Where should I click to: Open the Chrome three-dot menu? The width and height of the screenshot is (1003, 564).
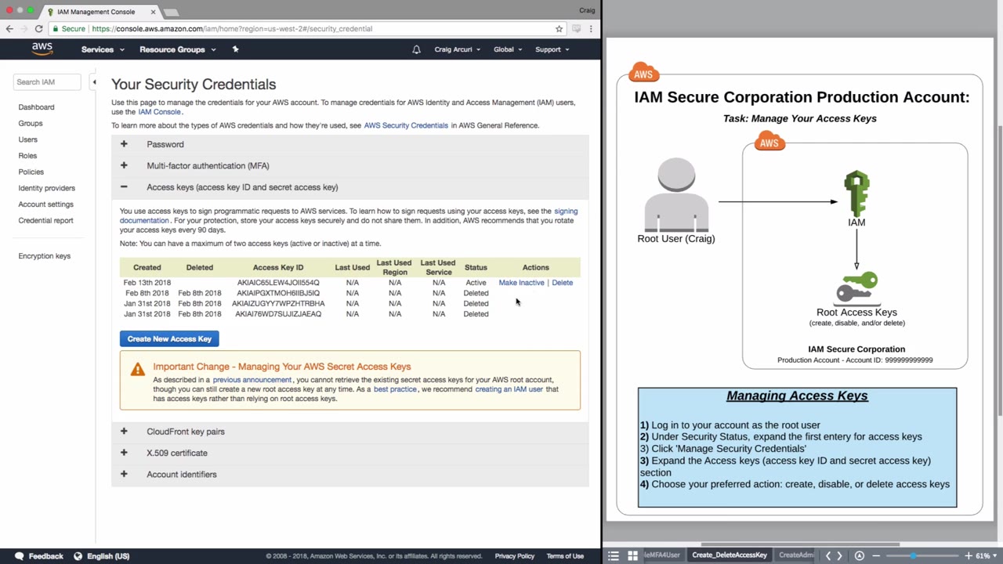(x=591, y=29)
